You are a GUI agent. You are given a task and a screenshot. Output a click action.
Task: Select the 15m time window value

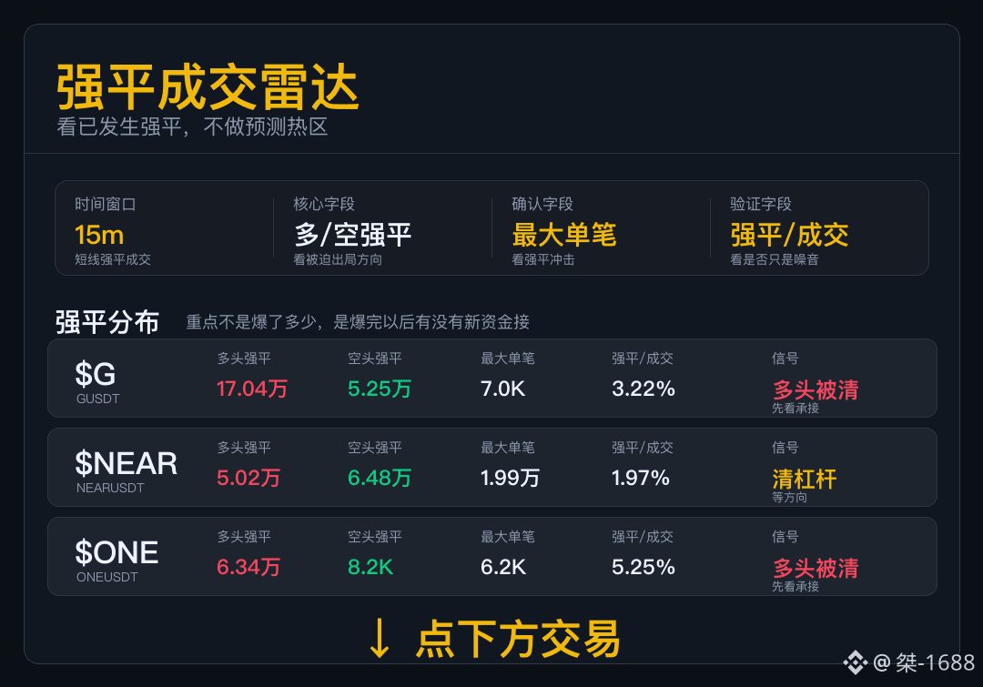(99, 235)
